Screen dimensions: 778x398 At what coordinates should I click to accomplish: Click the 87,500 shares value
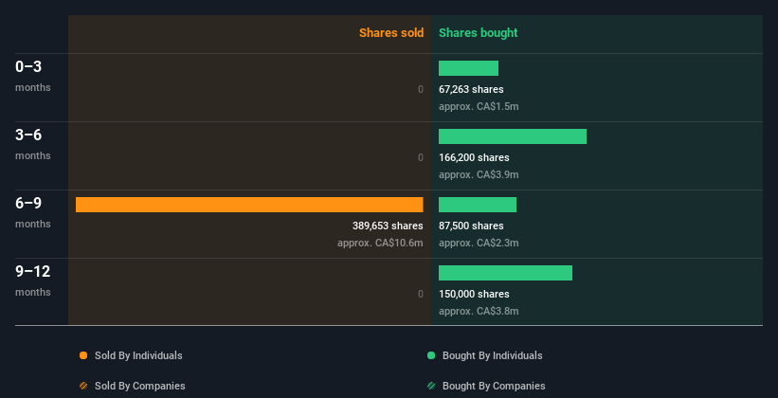[471, 226]
